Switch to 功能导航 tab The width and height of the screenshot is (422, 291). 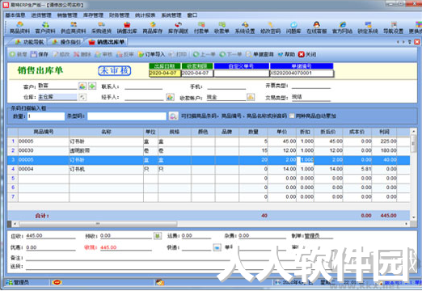click(30, 42)
